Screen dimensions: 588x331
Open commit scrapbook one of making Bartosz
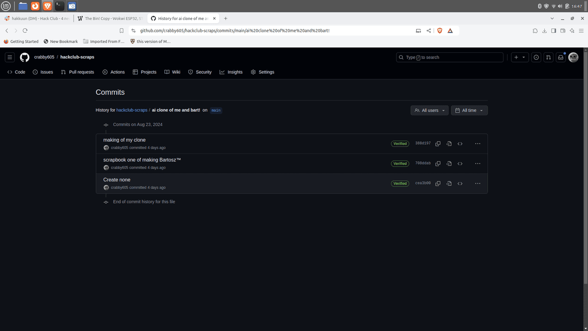pos(142,160)
